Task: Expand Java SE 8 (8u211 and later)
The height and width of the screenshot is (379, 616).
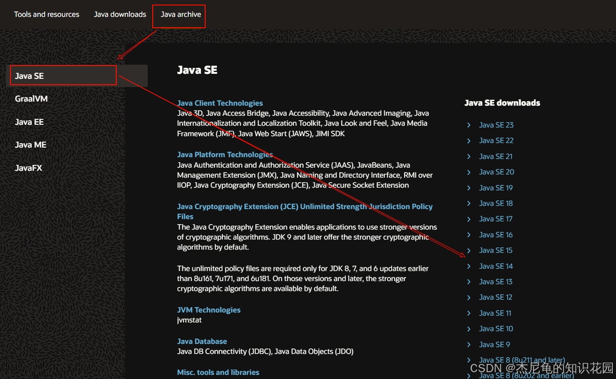Action: point(522,360)
